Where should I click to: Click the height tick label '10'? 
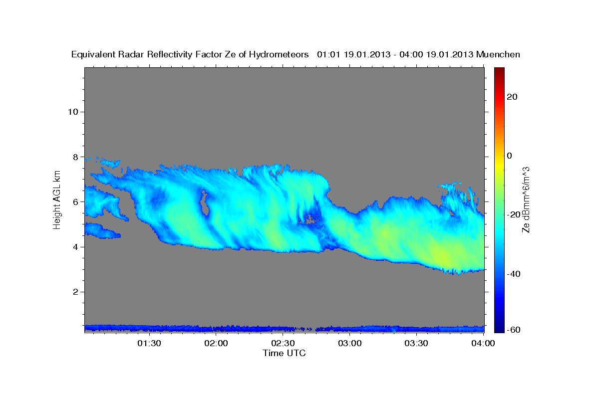[73, 112]
